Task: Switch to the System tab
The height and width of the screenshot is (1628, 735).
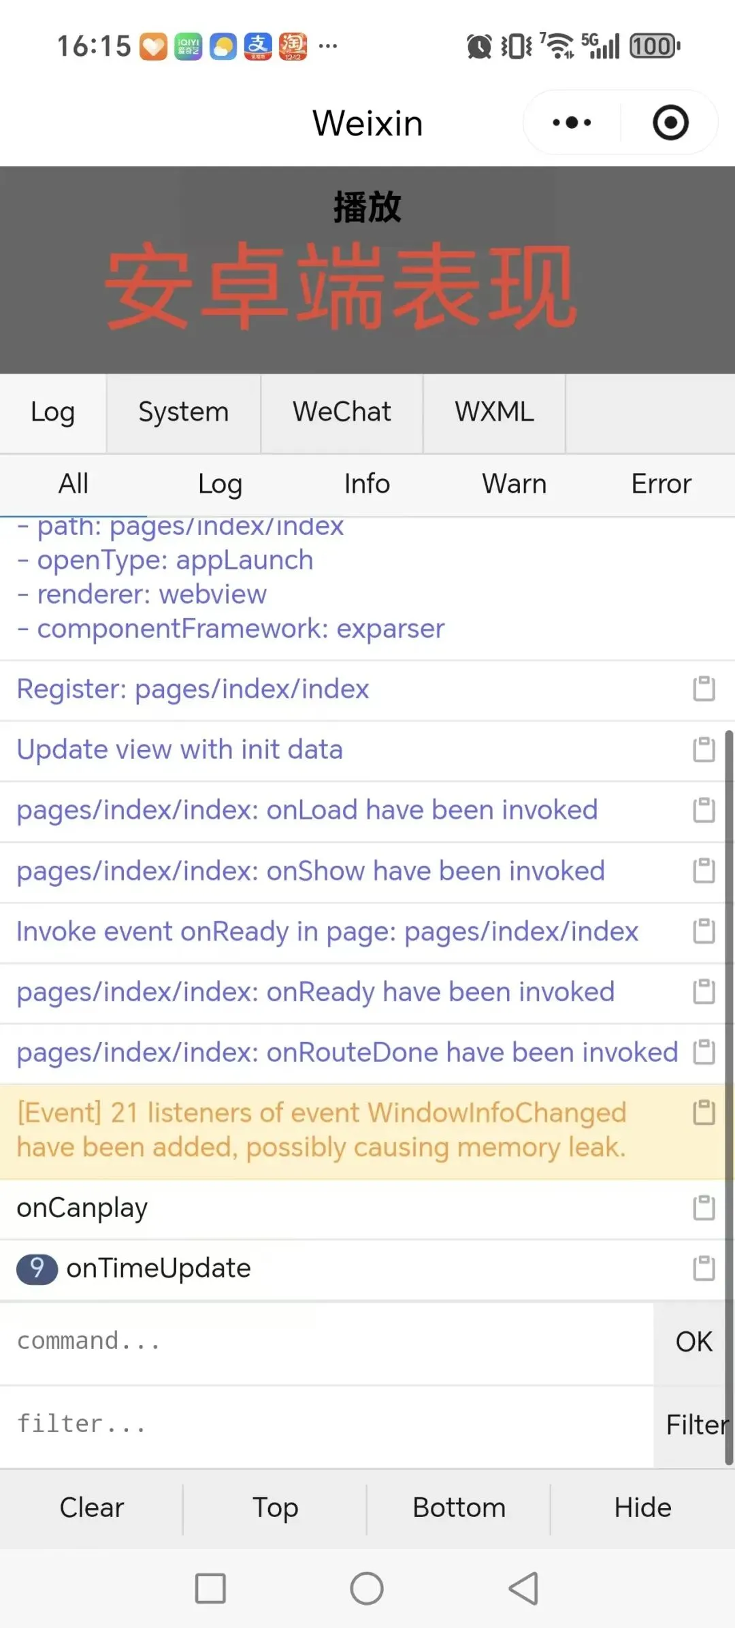Action: [183, 412]
